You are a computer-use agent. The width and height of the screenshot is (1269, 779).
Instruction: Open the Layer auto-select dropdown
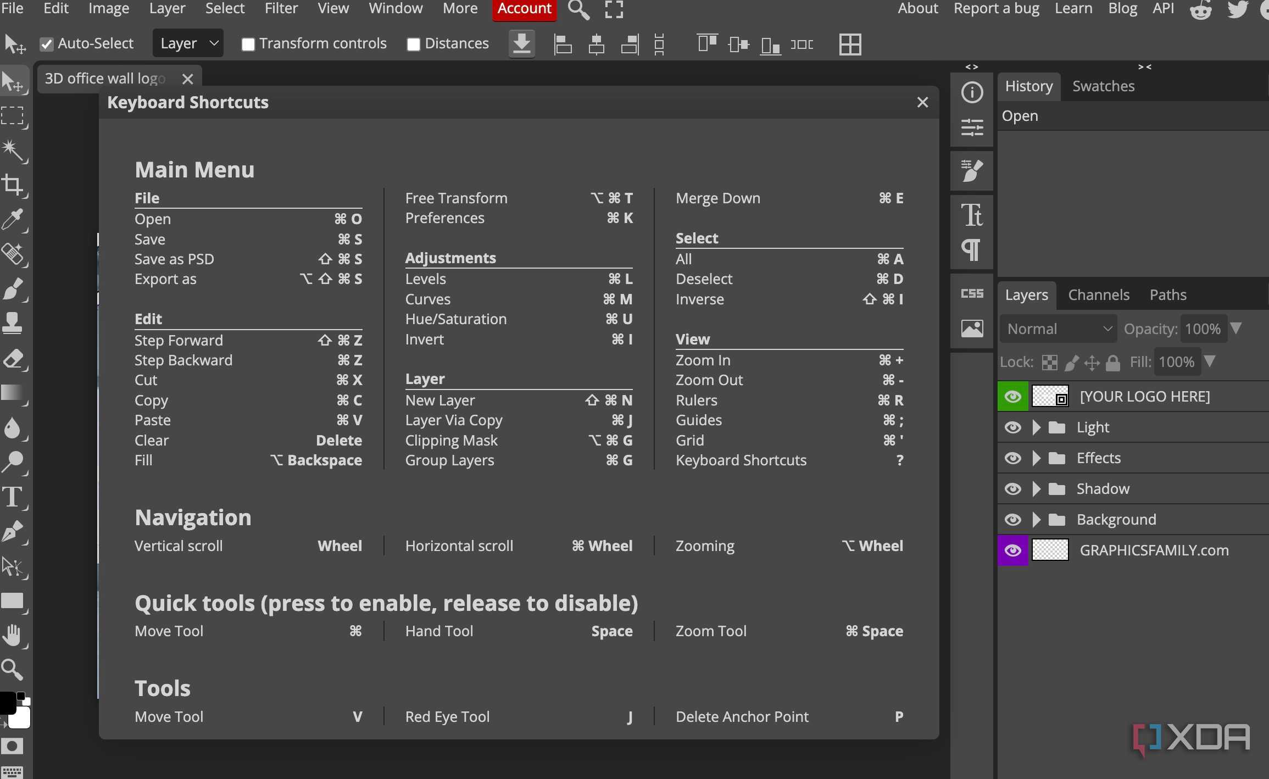click(188, 43)
